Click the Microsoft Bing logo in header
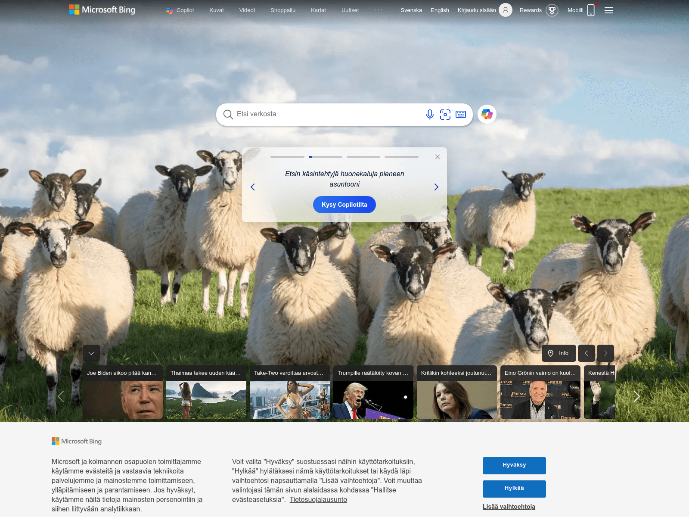689x517 pixels. click(x=102, y=10)
